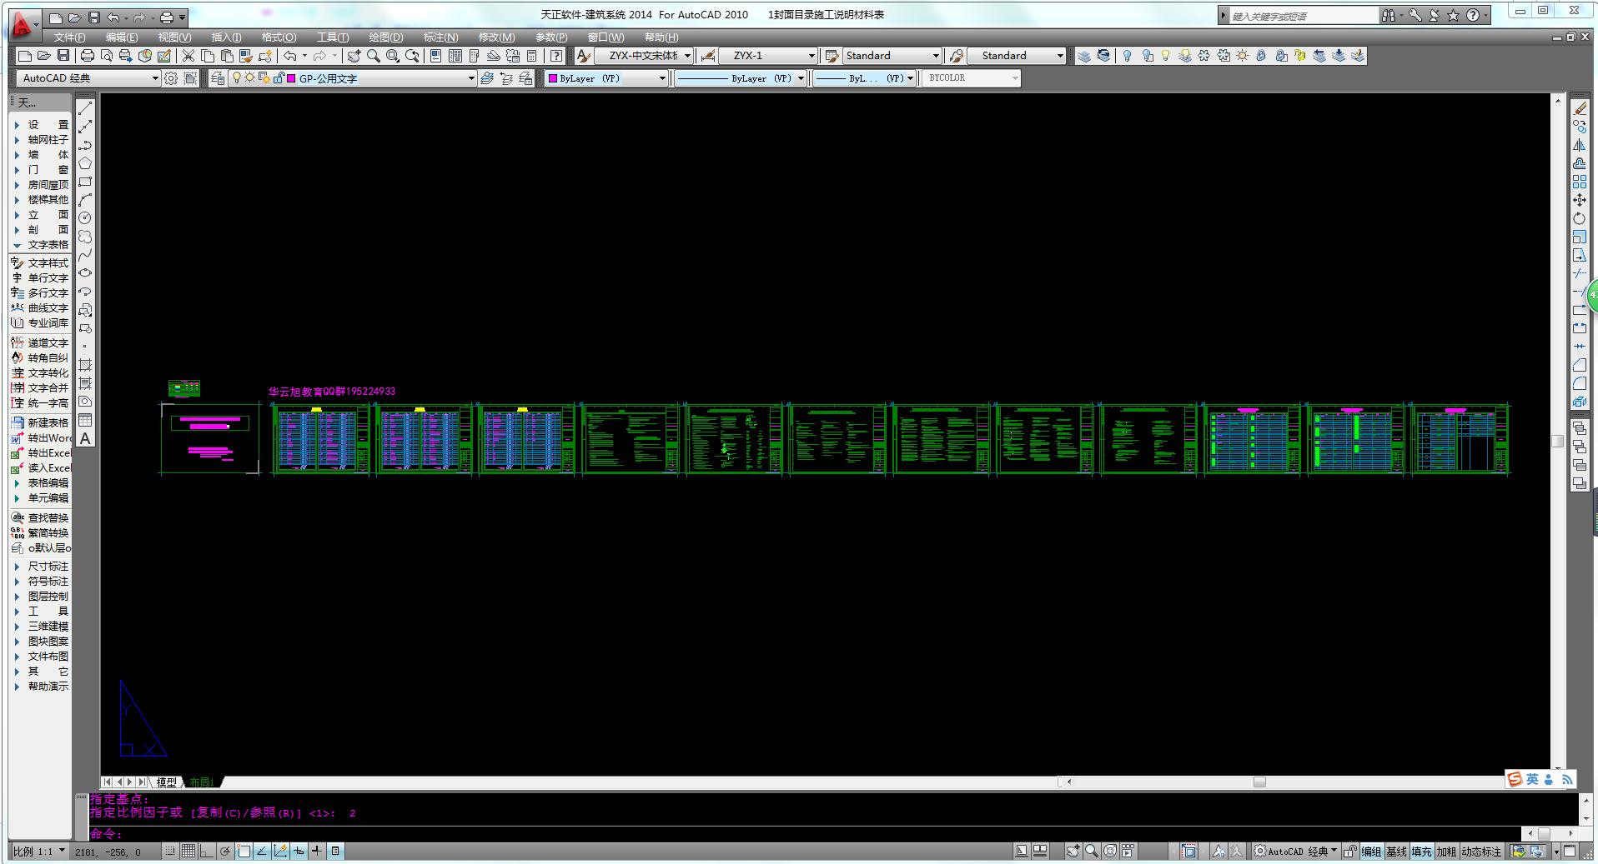The height and width of the screenshot is (864, 1598).
Task: Click the Plot/Print icon in the toolbar
Action: pos(87,56)
